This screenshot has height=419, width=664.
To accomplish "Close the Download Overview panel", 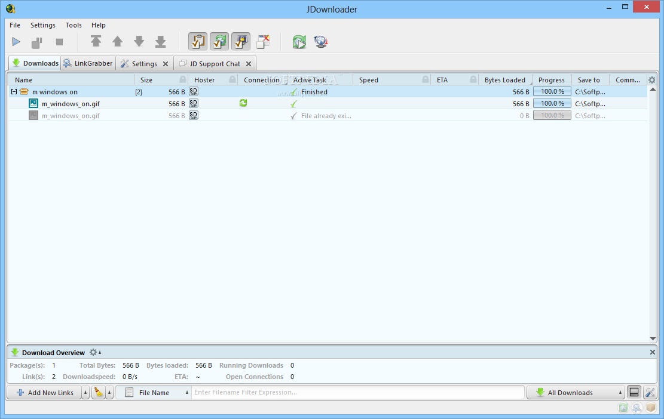I will pos(653,352).
